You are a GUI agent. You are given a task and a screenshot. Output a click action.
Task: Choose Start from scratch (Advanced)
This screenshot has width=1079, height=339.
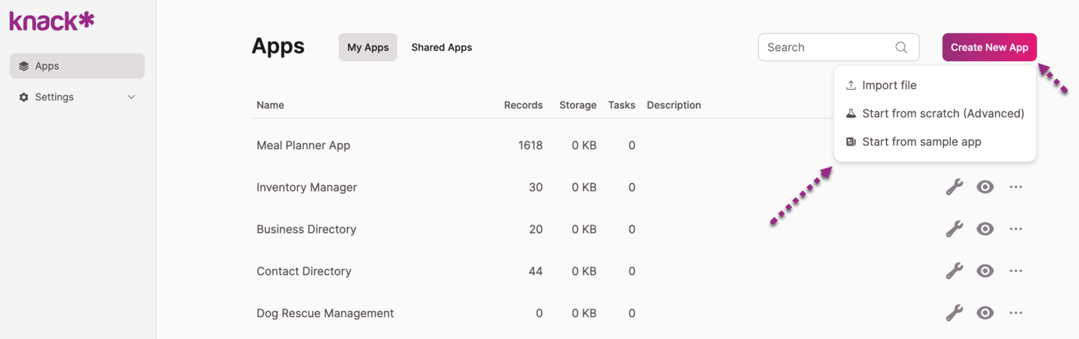pyautogui.click(x=942, y=113)
